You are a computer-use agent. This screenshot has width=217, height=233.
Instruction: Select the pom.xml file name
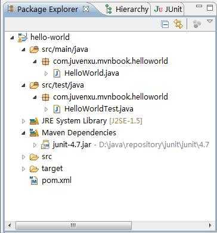tap(57, 181)
